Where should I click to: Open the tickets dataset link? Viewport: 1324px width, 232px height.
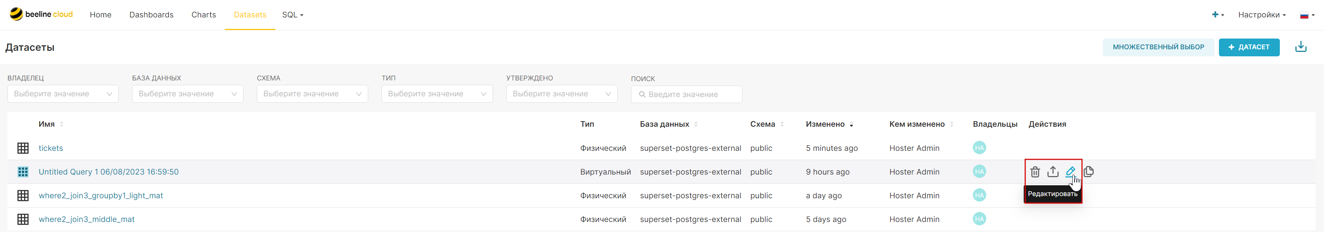(51, 148)
